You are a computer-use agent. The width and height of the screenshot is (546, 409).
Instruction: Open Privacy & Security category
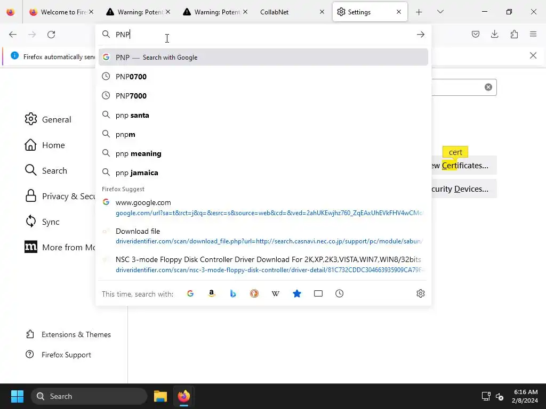click(x=60, y=196)
